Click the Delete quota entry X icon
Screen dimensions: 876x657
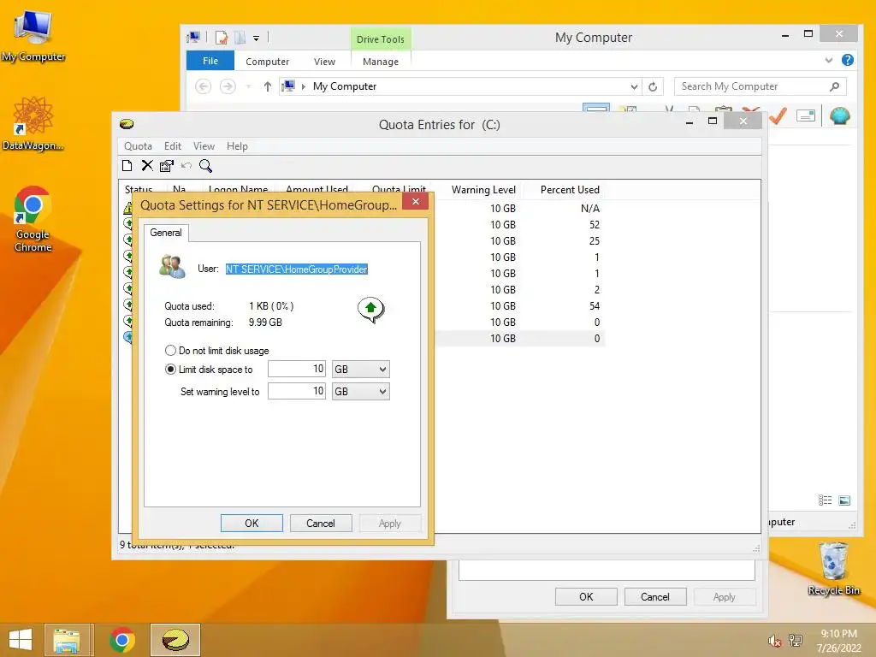click(147, 165)
